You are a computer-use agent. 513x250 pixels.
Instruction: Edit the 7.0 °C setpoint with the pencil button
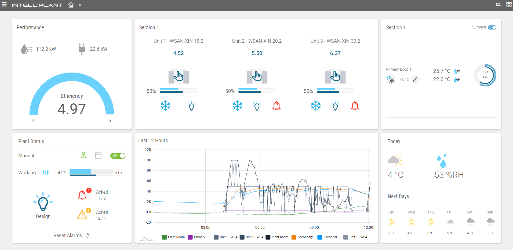(x=415, y=79)
